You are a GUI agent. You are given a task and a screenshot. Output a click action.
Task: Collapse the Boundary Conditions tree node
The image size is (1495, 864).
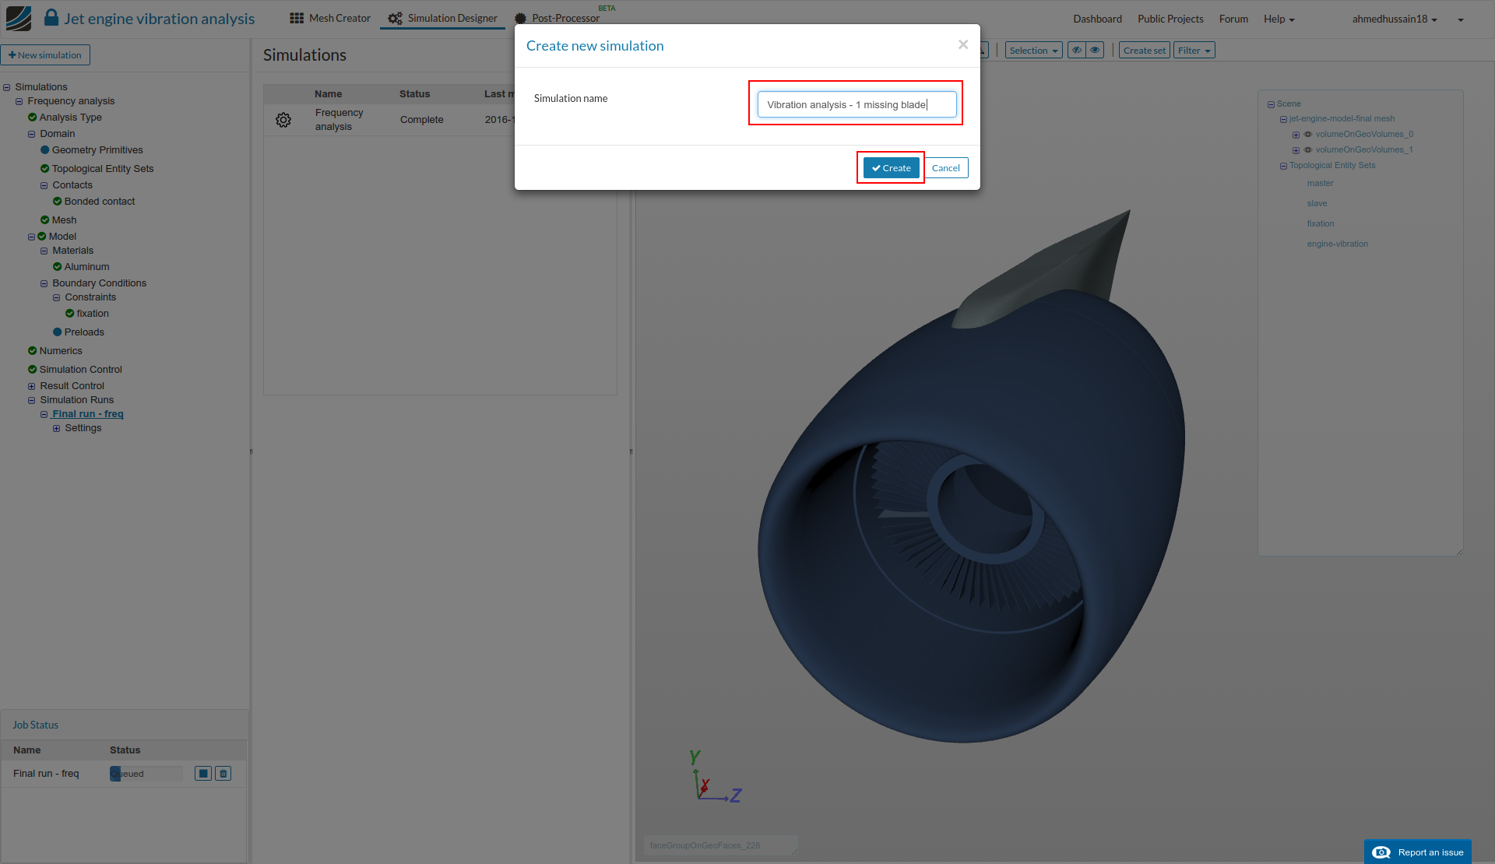coord(44,283)
